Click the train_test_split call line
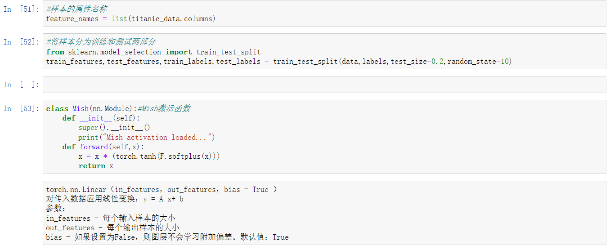610x250 pixels. (279, 61)
